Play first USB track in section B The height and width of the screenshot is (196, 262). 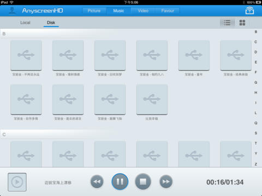[x=26, y=55]
